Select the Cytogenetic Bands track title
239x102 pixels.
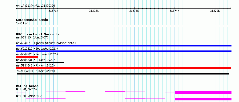click(x=32, y=20)
